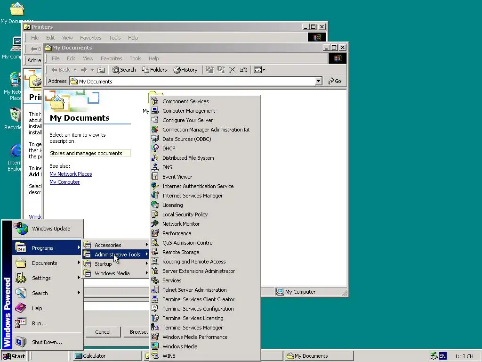Click Search in My Documents toolbar
Image resolution: width=482 pixels, height=362 pixels.
[x=124, y=70]
